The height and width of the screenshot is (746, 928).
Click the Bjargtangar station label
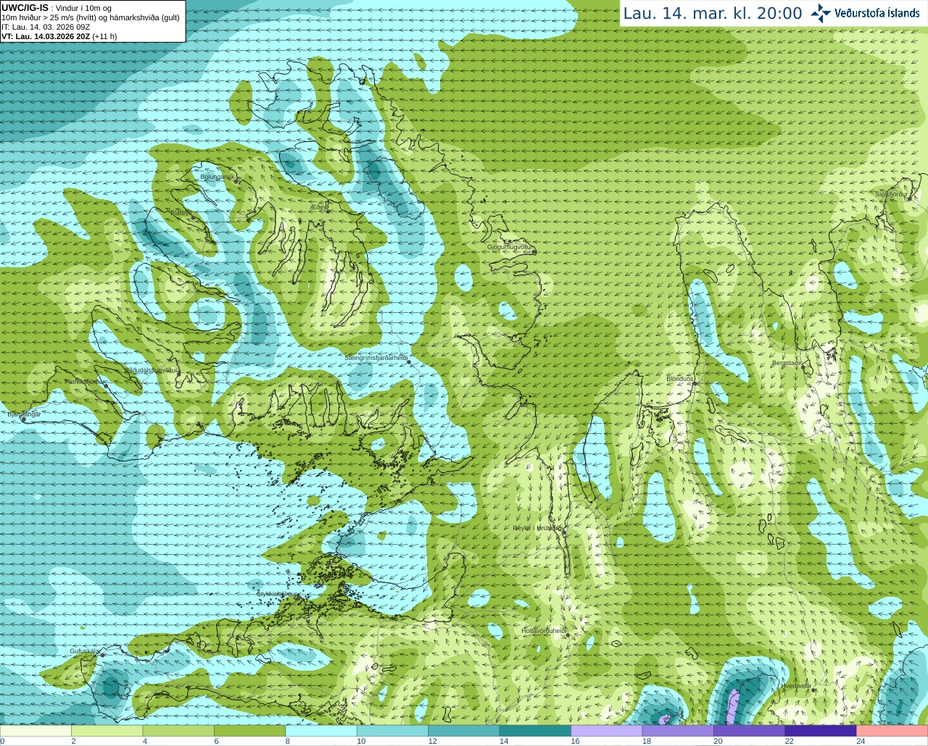pos(24,414)
